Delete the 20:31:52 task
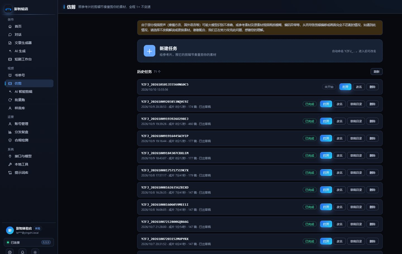The height and width of the screenshot is (254, 402). pyautogui.click(x=372, y=241)
